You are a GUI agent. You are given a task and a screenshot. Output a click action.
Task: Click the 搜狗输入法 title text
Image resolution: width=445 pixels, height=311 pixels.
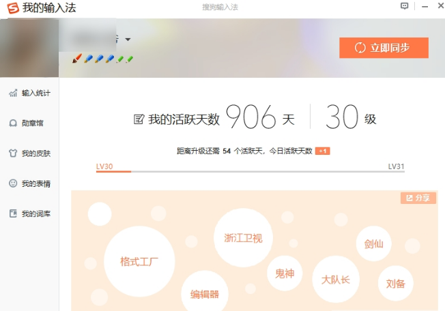click(x=220, y=7)
